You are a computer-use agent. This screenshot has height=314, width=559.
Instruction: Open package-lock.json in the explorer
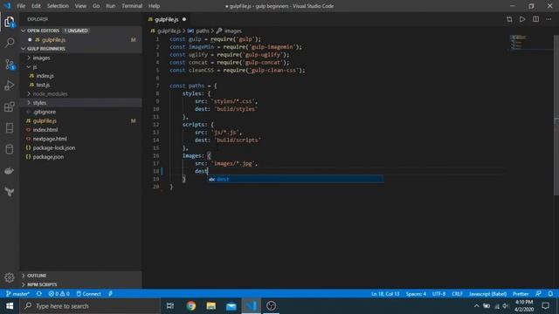click(x=80, y=147)
